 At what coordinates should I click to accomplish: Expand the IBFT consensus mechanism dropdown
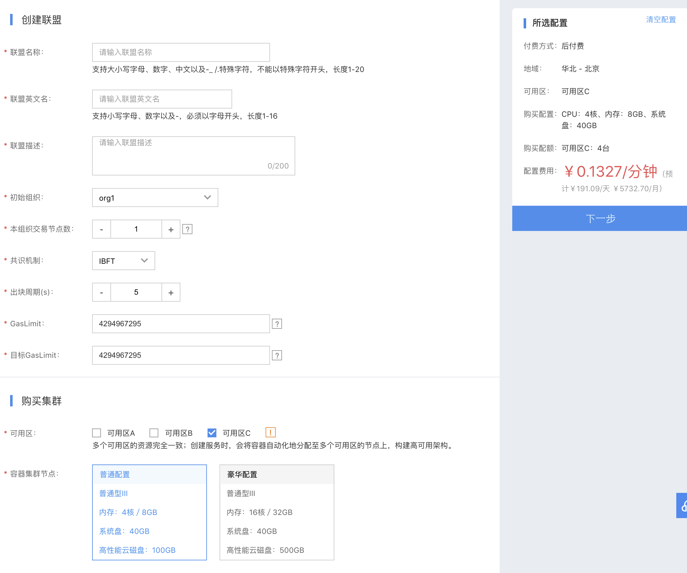(x=123, y=261)
